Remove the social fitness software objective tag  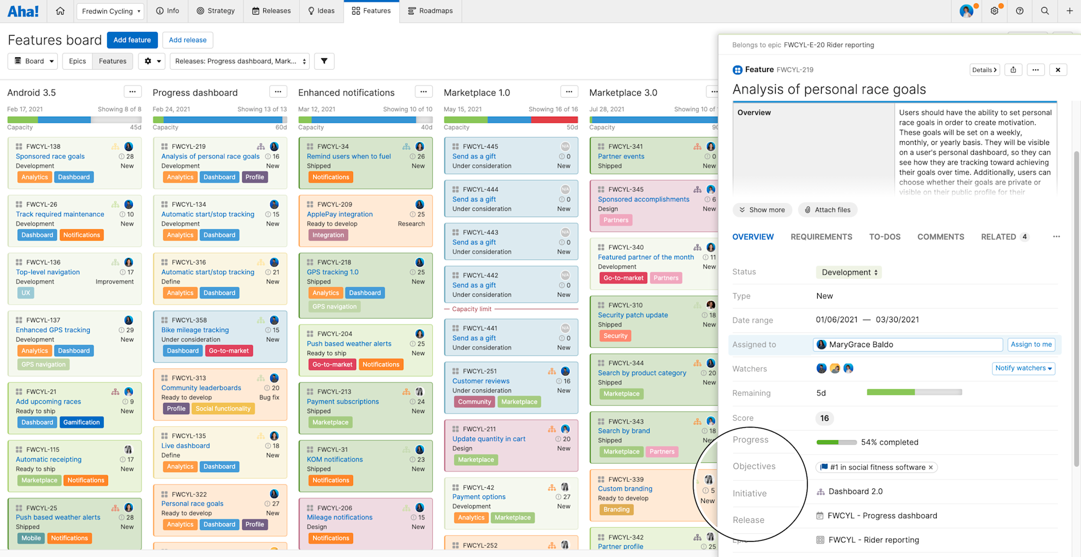tap(931, 467)
